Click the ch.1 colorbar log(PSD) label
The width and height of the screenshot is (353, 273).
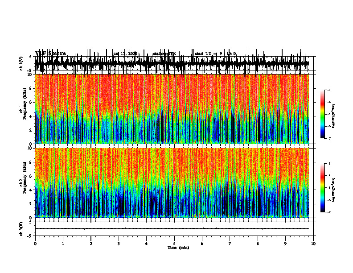(334, 116)
